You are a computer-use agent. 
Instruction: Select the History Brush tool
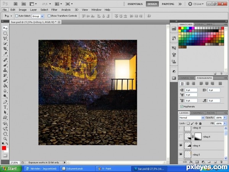5,75
